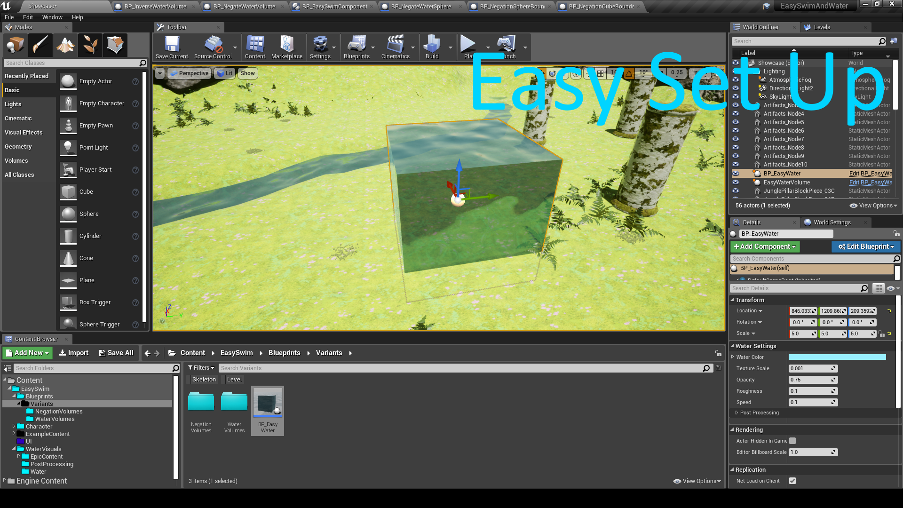Click the Add Component button

[764, 246]
